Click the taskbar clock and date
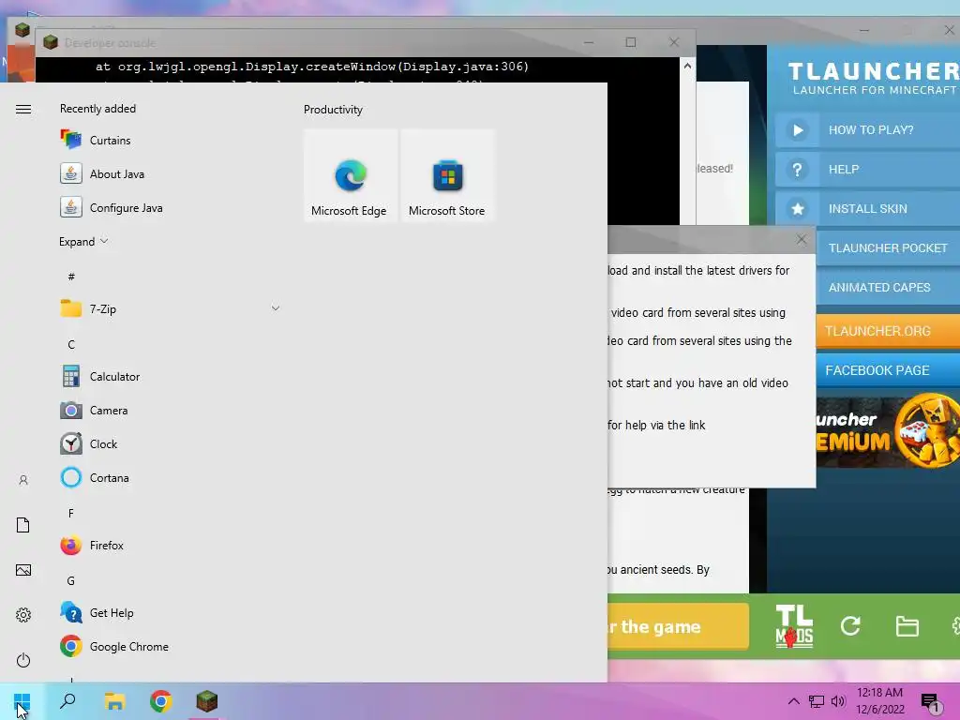This screenshot has height=720, width=960. coord(880,701)
